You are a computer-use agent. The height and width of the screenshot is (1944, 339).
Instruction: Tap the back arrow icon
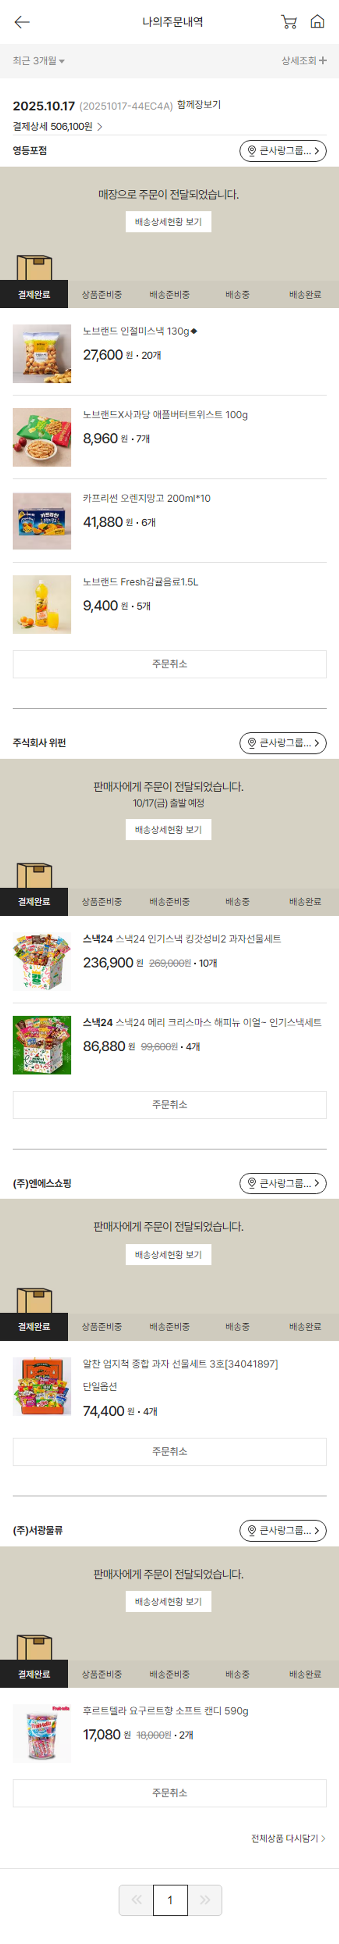pyautogui.click(x=22, y=22)
